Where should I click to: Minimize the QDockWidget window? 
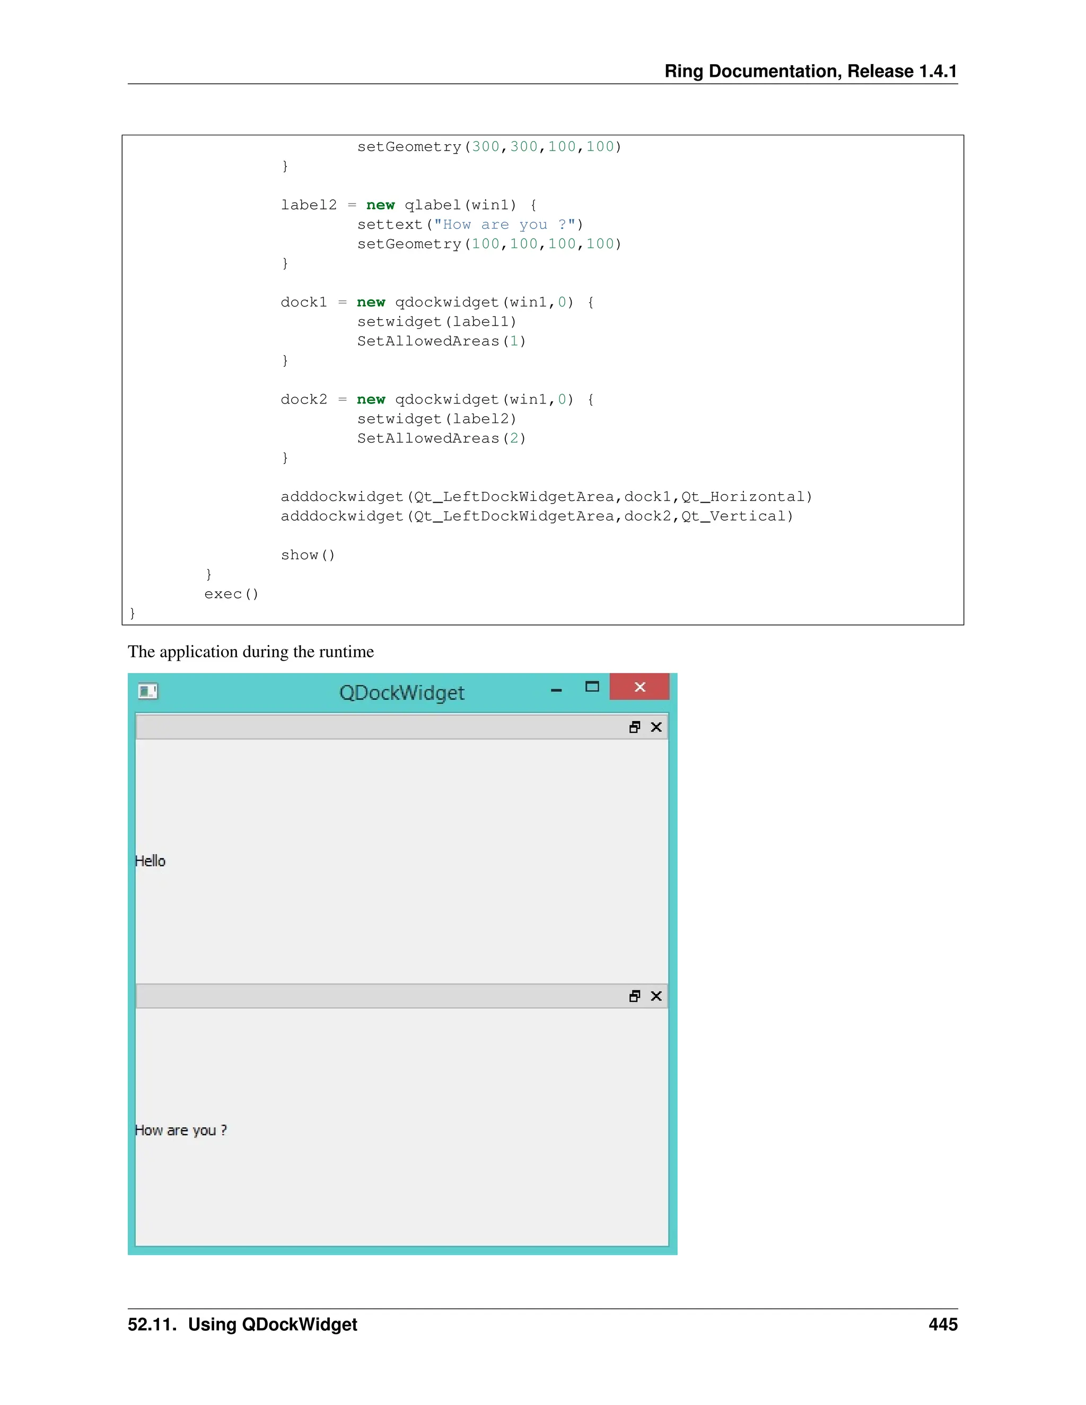556,690
